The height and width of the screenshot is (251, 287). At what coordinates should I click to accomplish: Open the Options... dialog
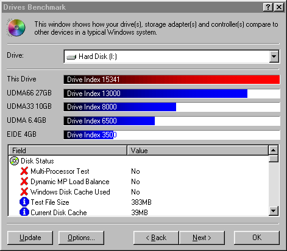coord(81,238)
